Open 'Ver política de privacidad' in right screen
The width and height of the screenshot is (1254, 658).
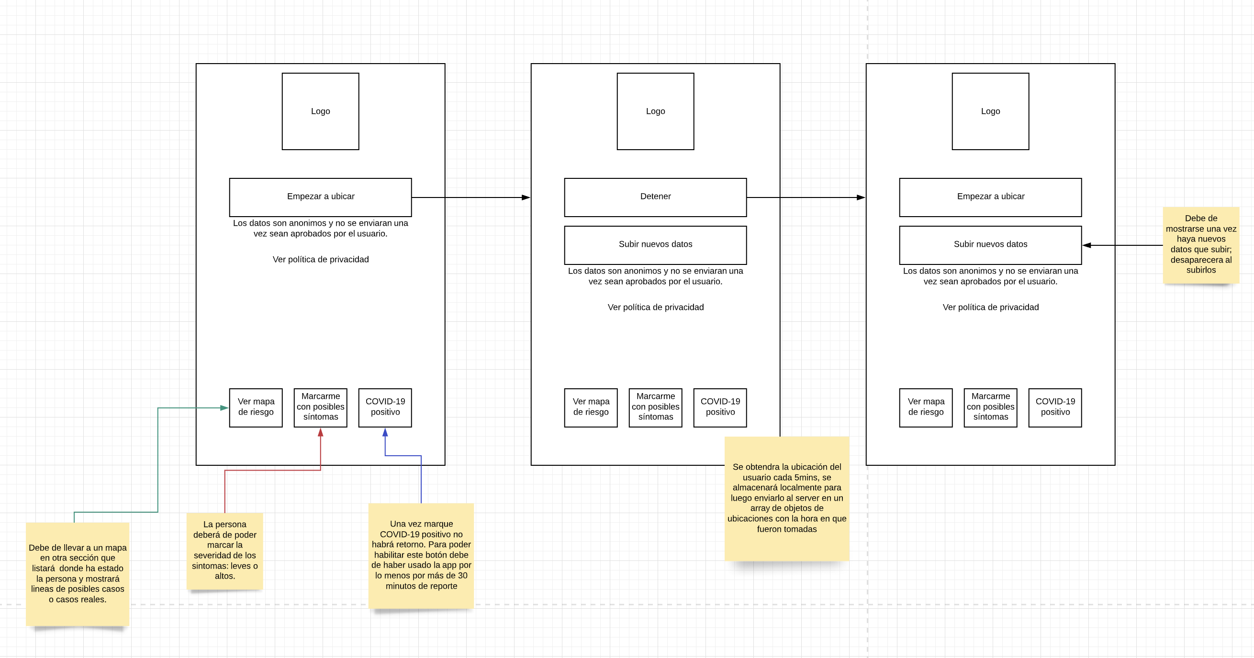coord(990,307)
